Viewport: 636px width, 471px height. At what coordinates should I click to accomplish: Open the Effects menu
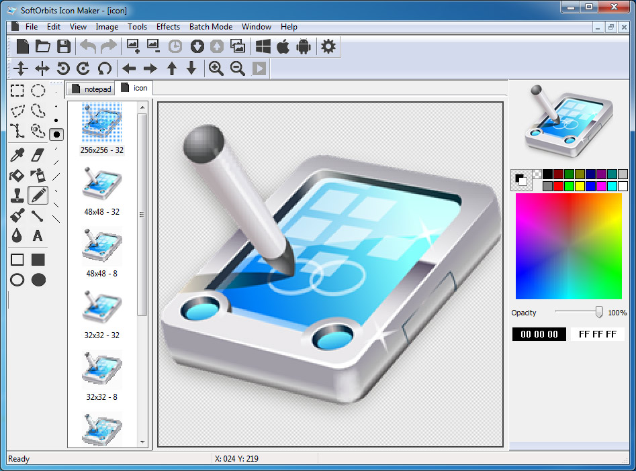(x=167, y=27)
